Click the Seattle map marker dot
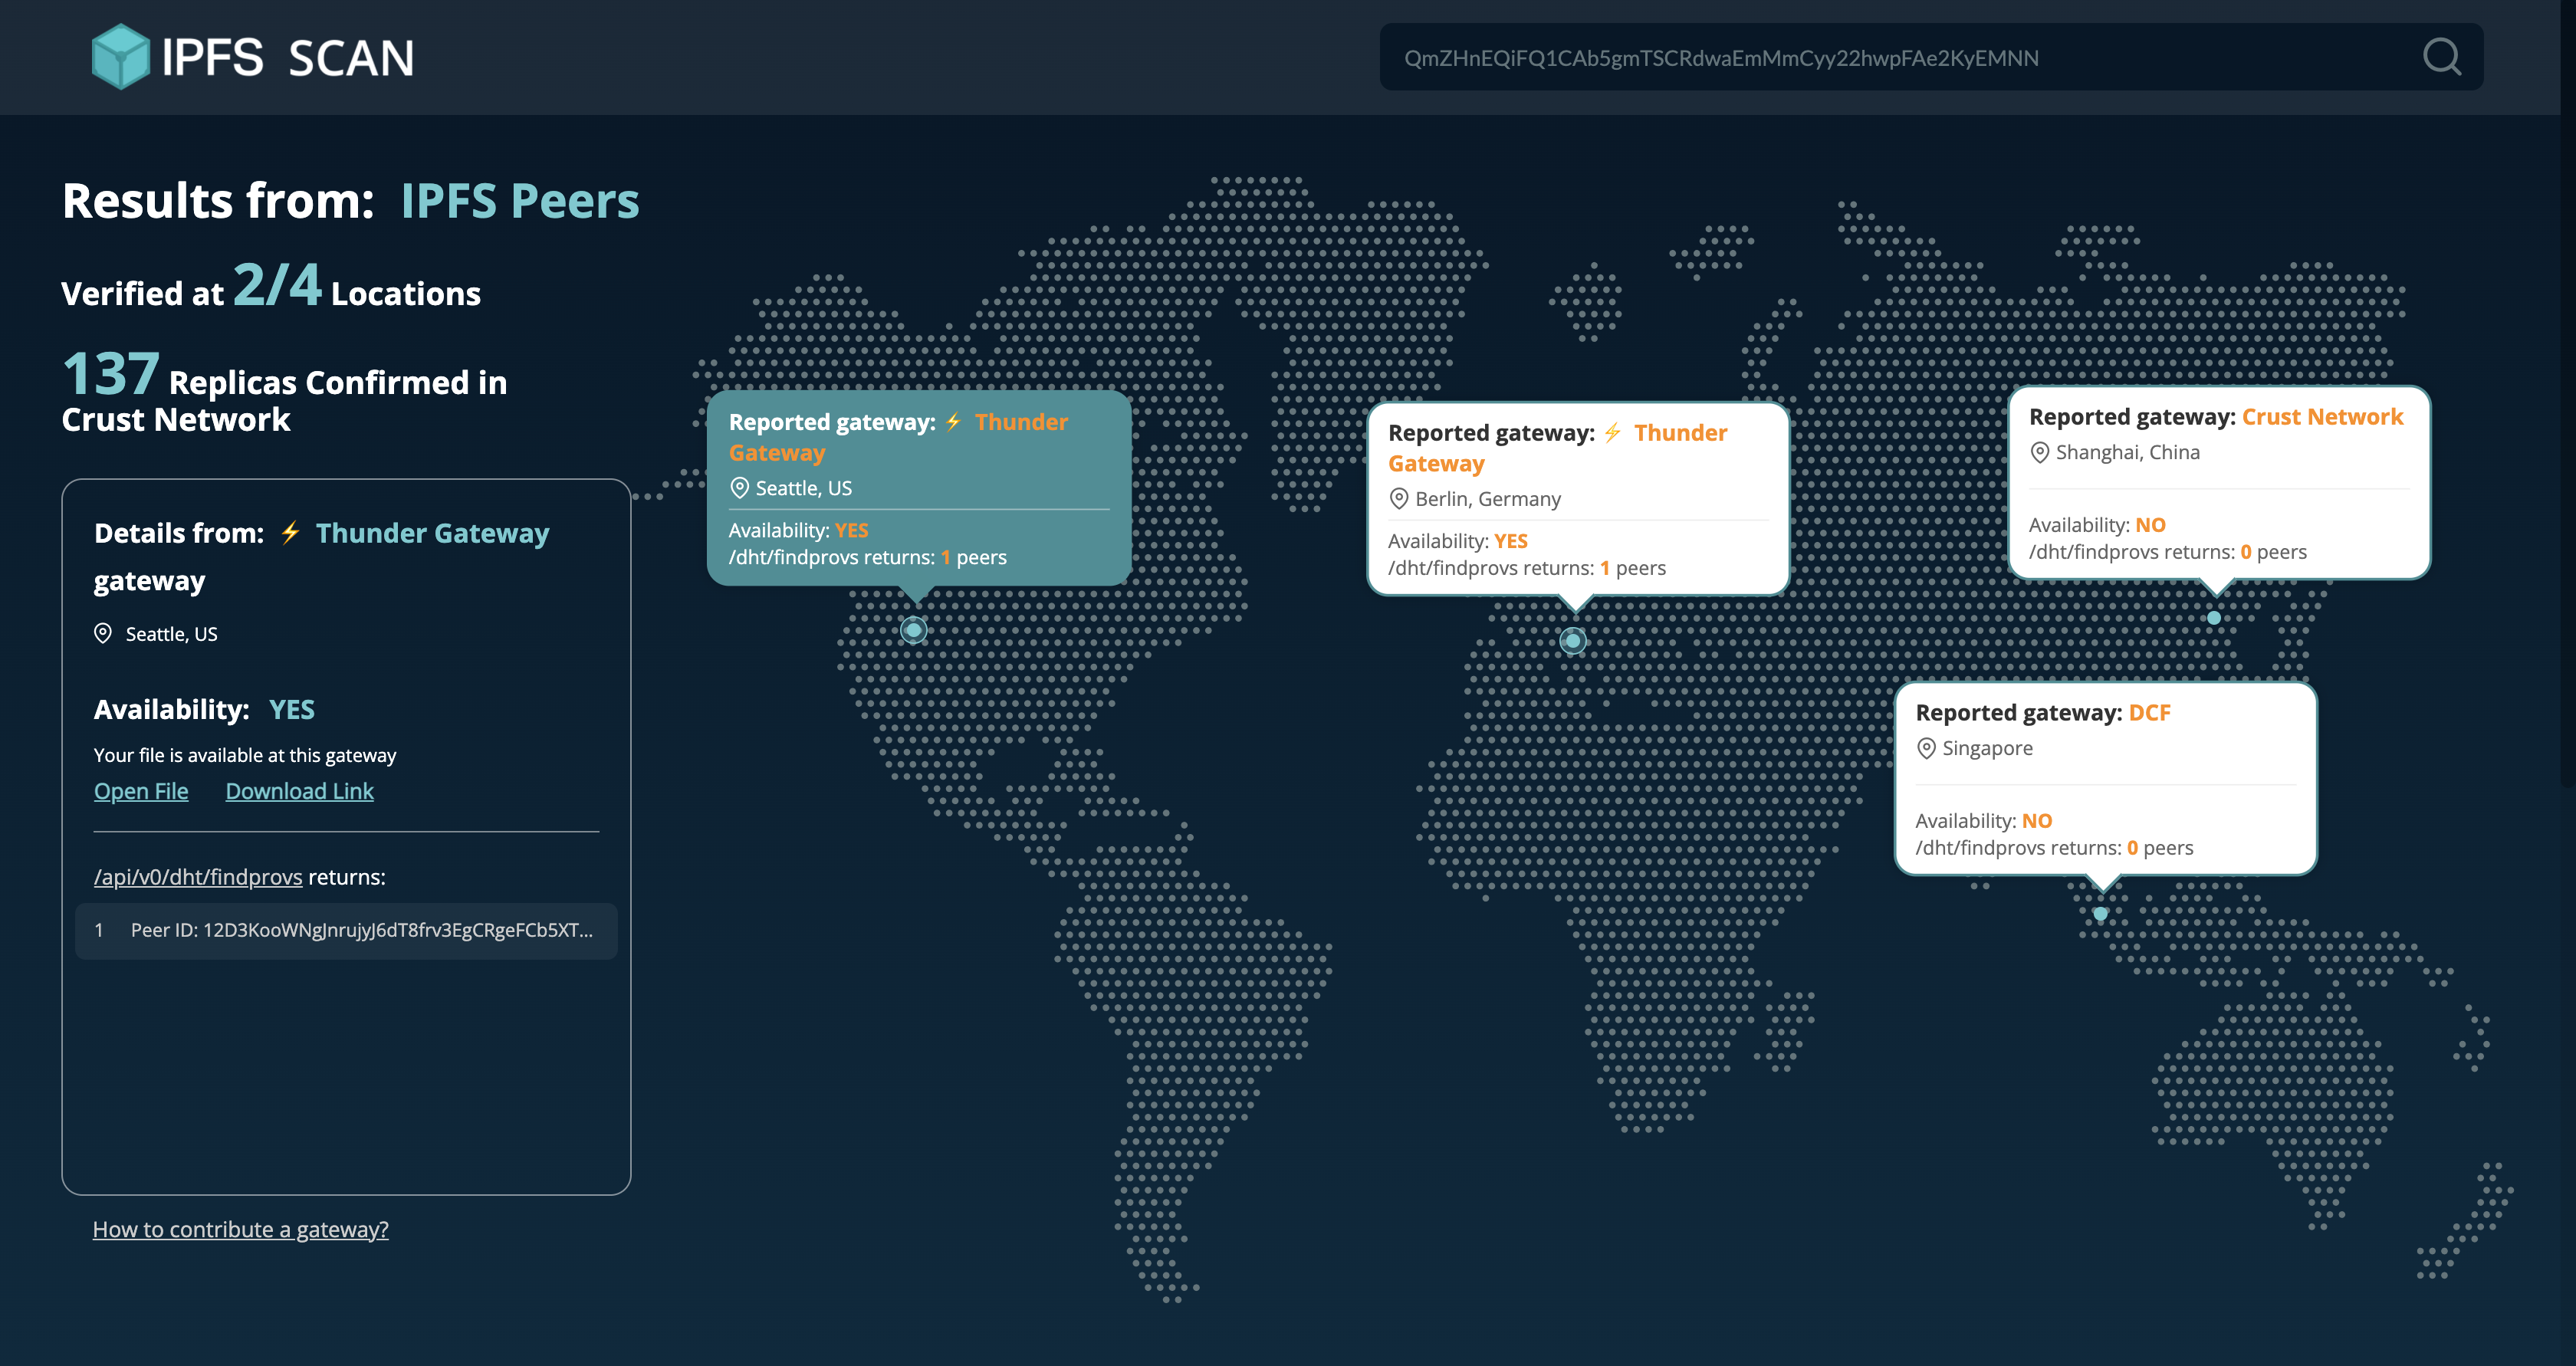Image resolution: width=2576 pixels, height=1366 pixels. tap(913, 630)
